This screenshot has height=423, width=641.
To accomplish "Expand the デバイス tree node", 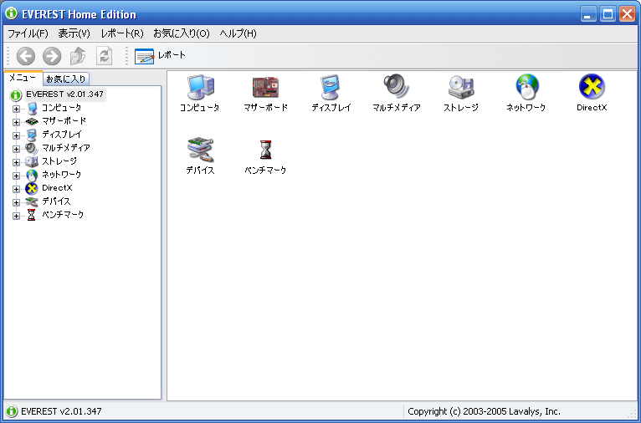I will pos(16,202).
